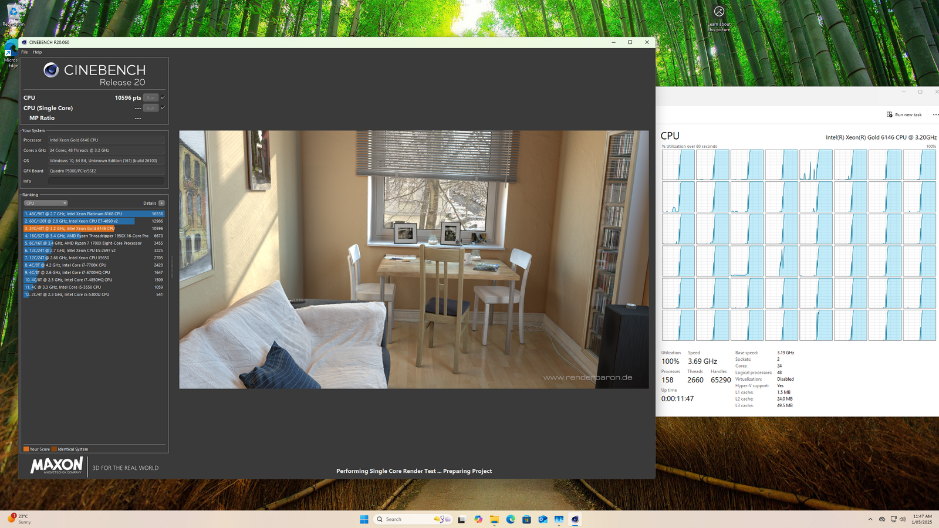Screen dimensions: 939x528
Task: Toggle the checkbox next to the CPU test
Action: (163, 97)
